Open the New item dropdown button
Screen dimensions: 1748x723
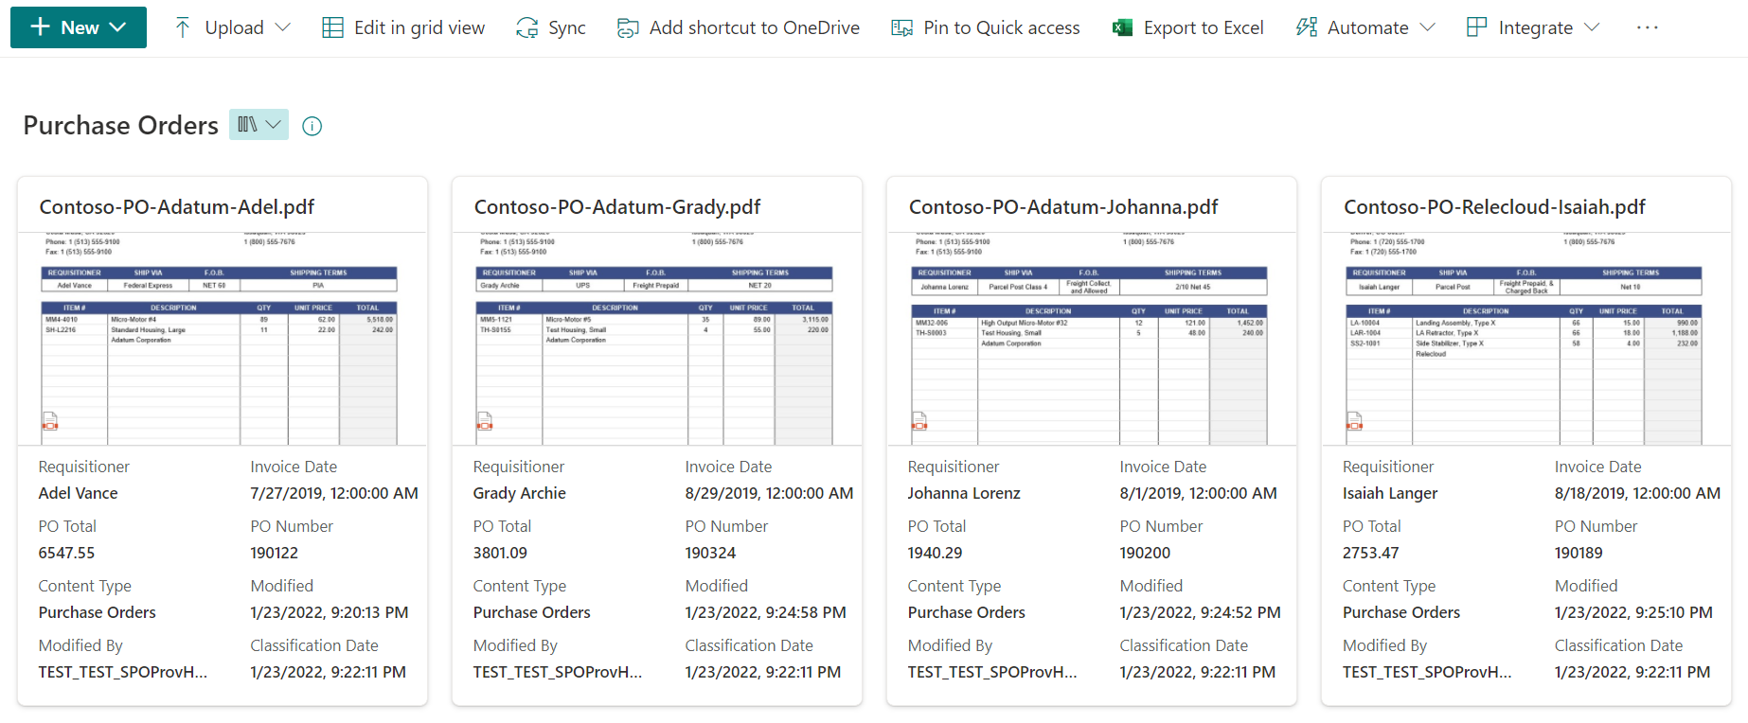pos(79,27)
